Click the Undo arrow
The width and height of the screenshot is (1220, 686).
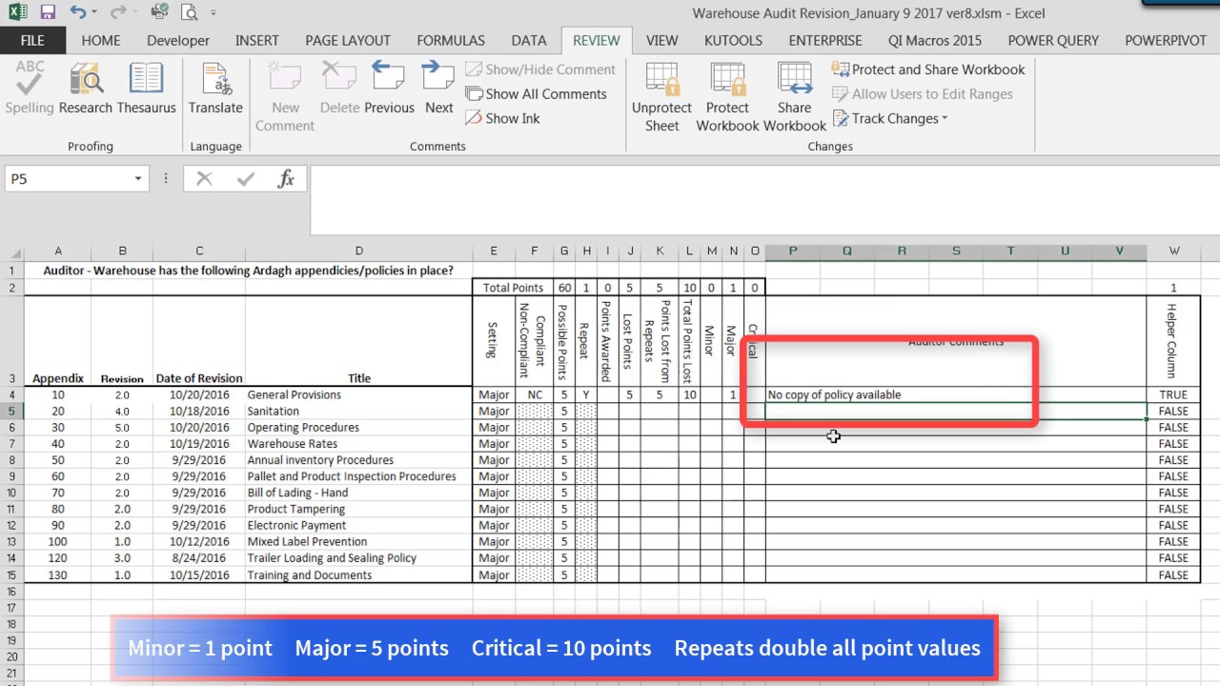coord(77,13)
